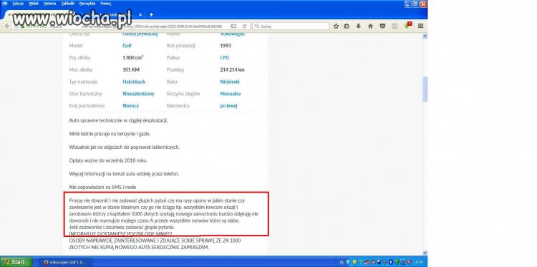This screenshot has height=267, width=537.
Task: Click the 1 800 cm³ engine capacity value
Action: point(133,57)
